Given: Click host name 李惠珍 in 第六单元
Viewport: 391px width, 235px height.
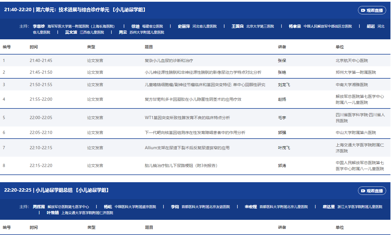Looking at the screenshot, I should [39, 26].
